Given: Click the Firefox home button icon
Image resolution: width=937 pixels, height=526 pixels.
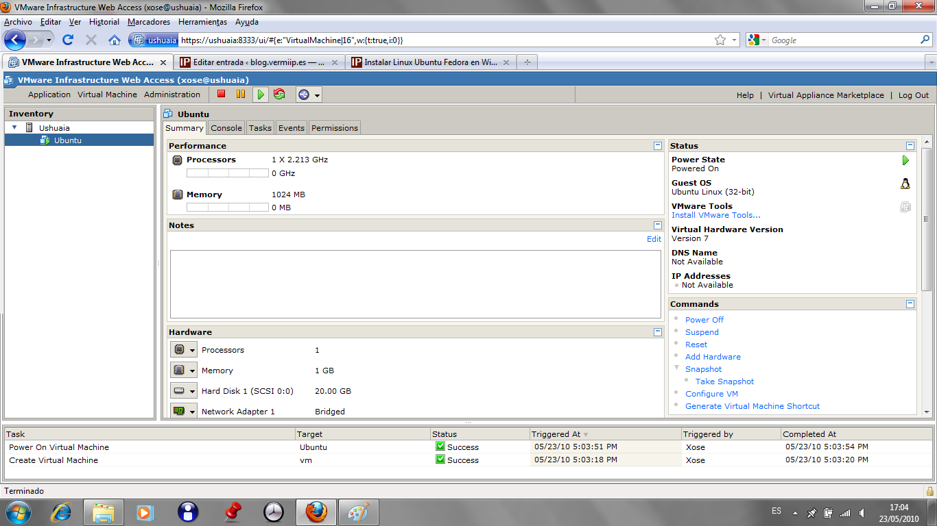Looking at the screenshot, I should tap(115, 40).
